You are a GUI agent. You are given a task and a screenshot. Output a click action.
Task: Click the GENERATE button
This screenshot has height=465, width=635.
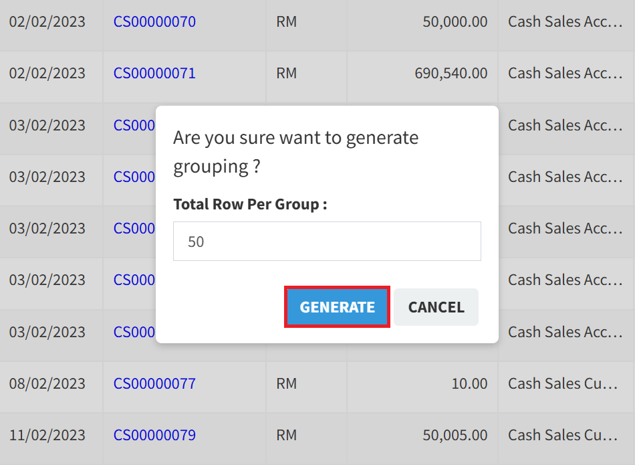[x=337, y=307]
